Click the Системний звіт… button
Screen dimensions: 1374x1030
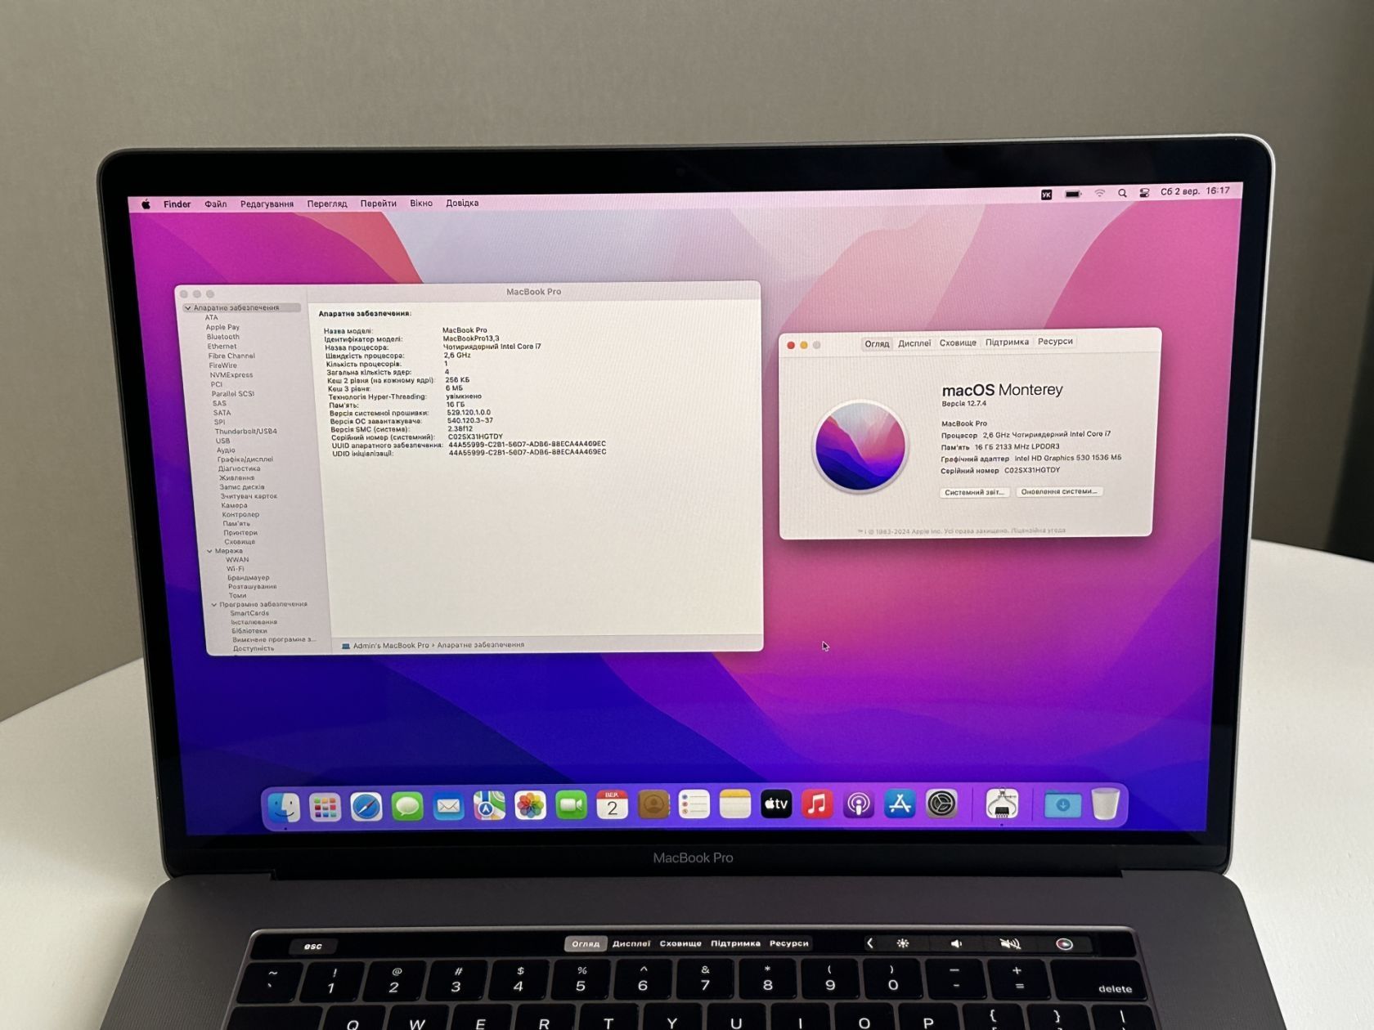974,492
